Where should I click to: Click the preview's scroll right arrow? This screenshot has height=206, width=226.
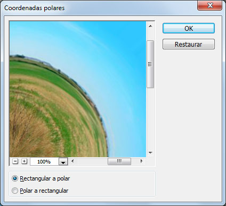click(141, 161)
